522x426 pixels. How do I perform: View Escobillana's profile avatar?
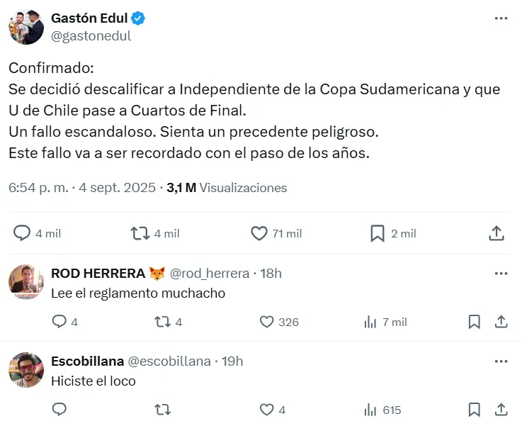pyautogui.click(x=26, y=370)
